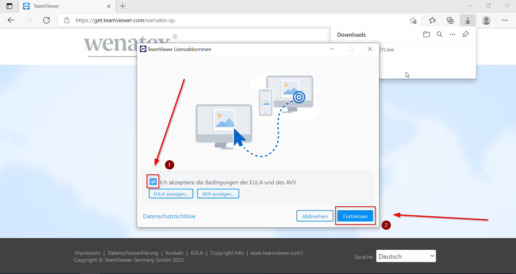Viewport: 516px width, 274px height.
Task: Toggle the Downloads toolbar button
Action: (x=468, y=20)
